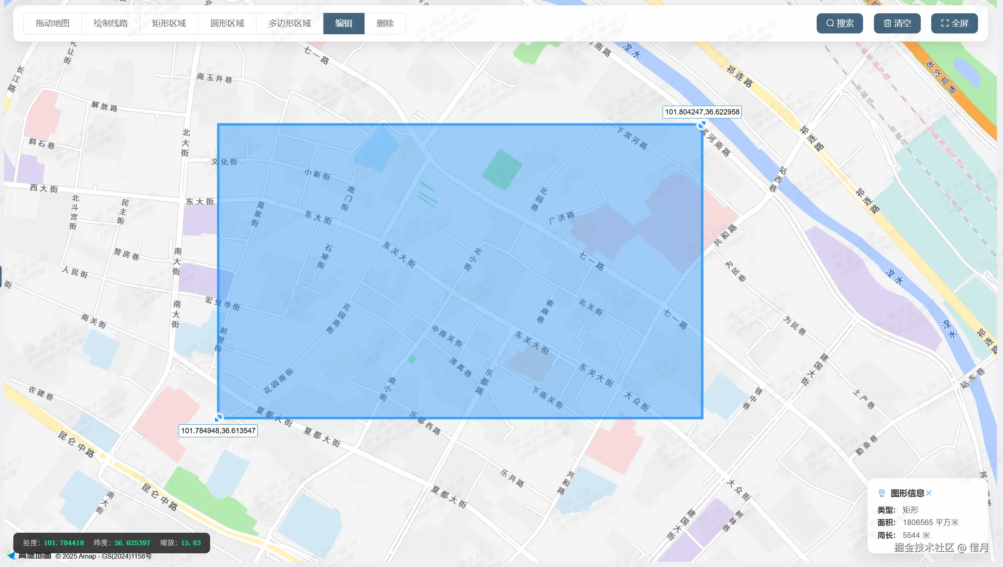Select the drag map mode
Image resolution: width=1003 pixels, height=567 pixels.
click(x=52, y=23)
